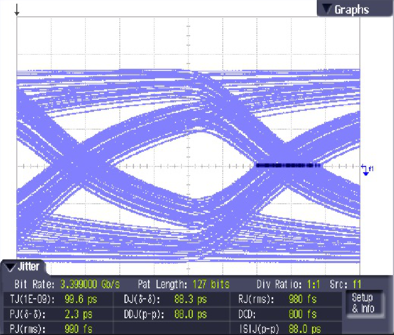Select the dark jitter histogram bar
Image resolution: width=394 pixels, height=335 pixels.
click(288, 165)
